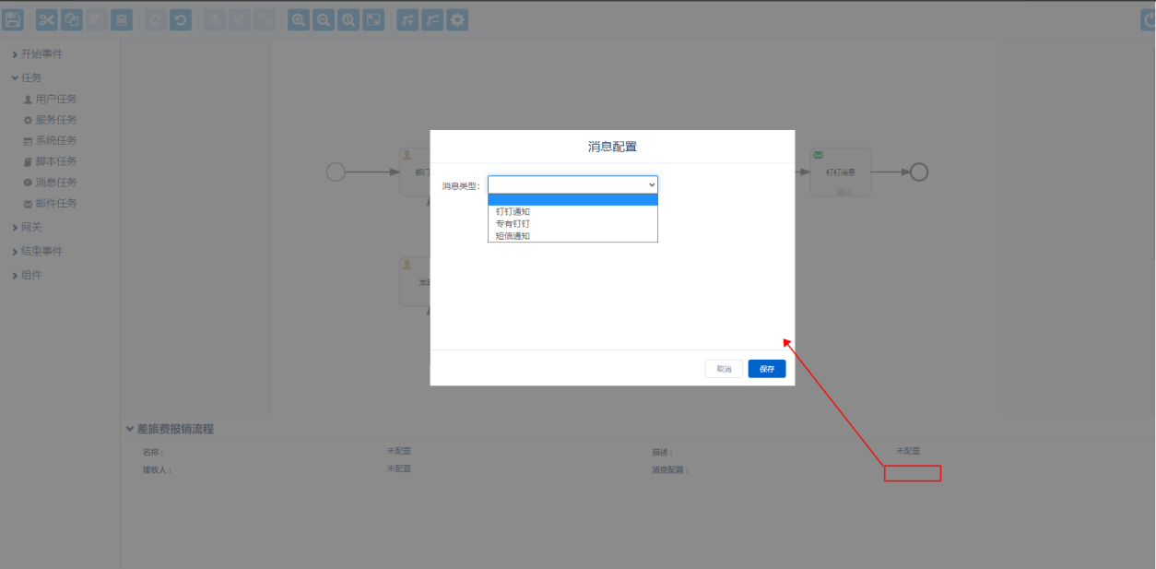
Task: Click the gear settings icon in toolbar
Action: [x=457, y=19]
